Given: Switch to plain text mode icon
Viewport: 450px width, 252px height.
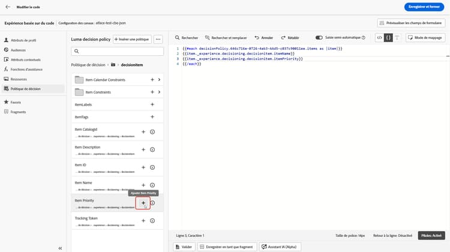Looking at the screenshot, I should 397,38.
